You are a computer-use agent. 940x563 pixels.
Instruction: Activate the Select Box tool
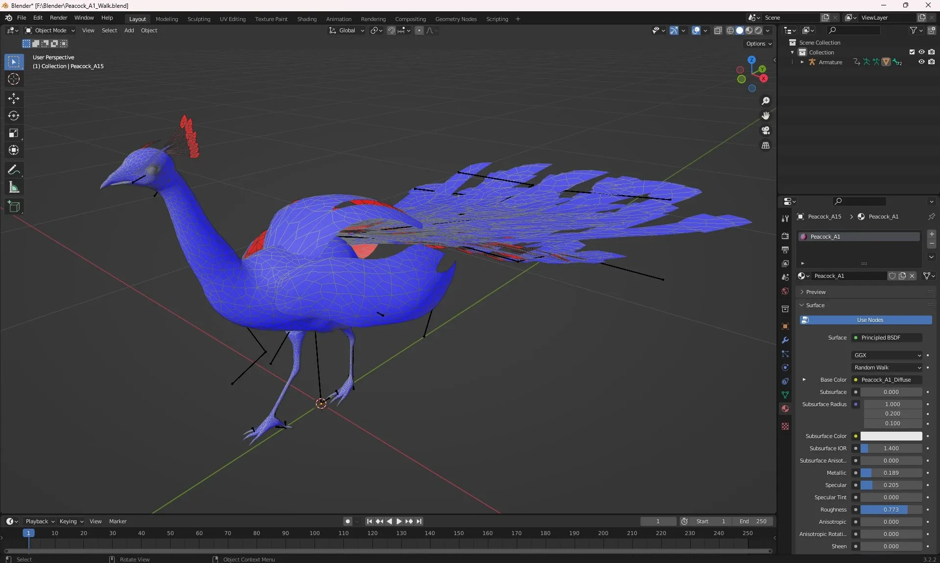coord(14,62)
